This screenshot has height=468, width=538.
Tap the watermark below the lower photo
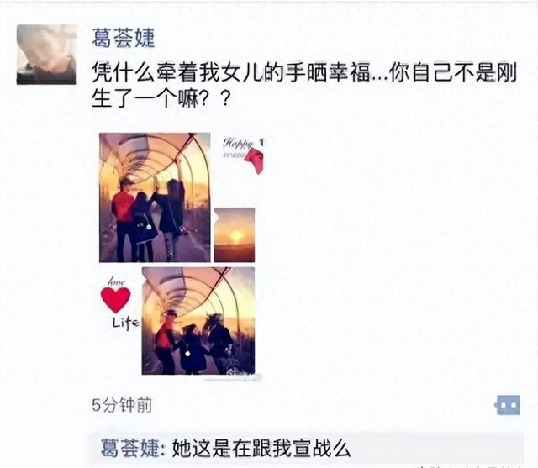pyautogui.click(x=234, y=379)
